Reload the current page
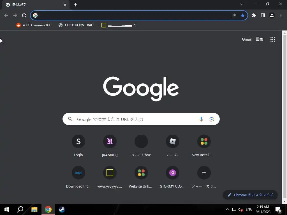287x215 pixels. click(24, 16)
